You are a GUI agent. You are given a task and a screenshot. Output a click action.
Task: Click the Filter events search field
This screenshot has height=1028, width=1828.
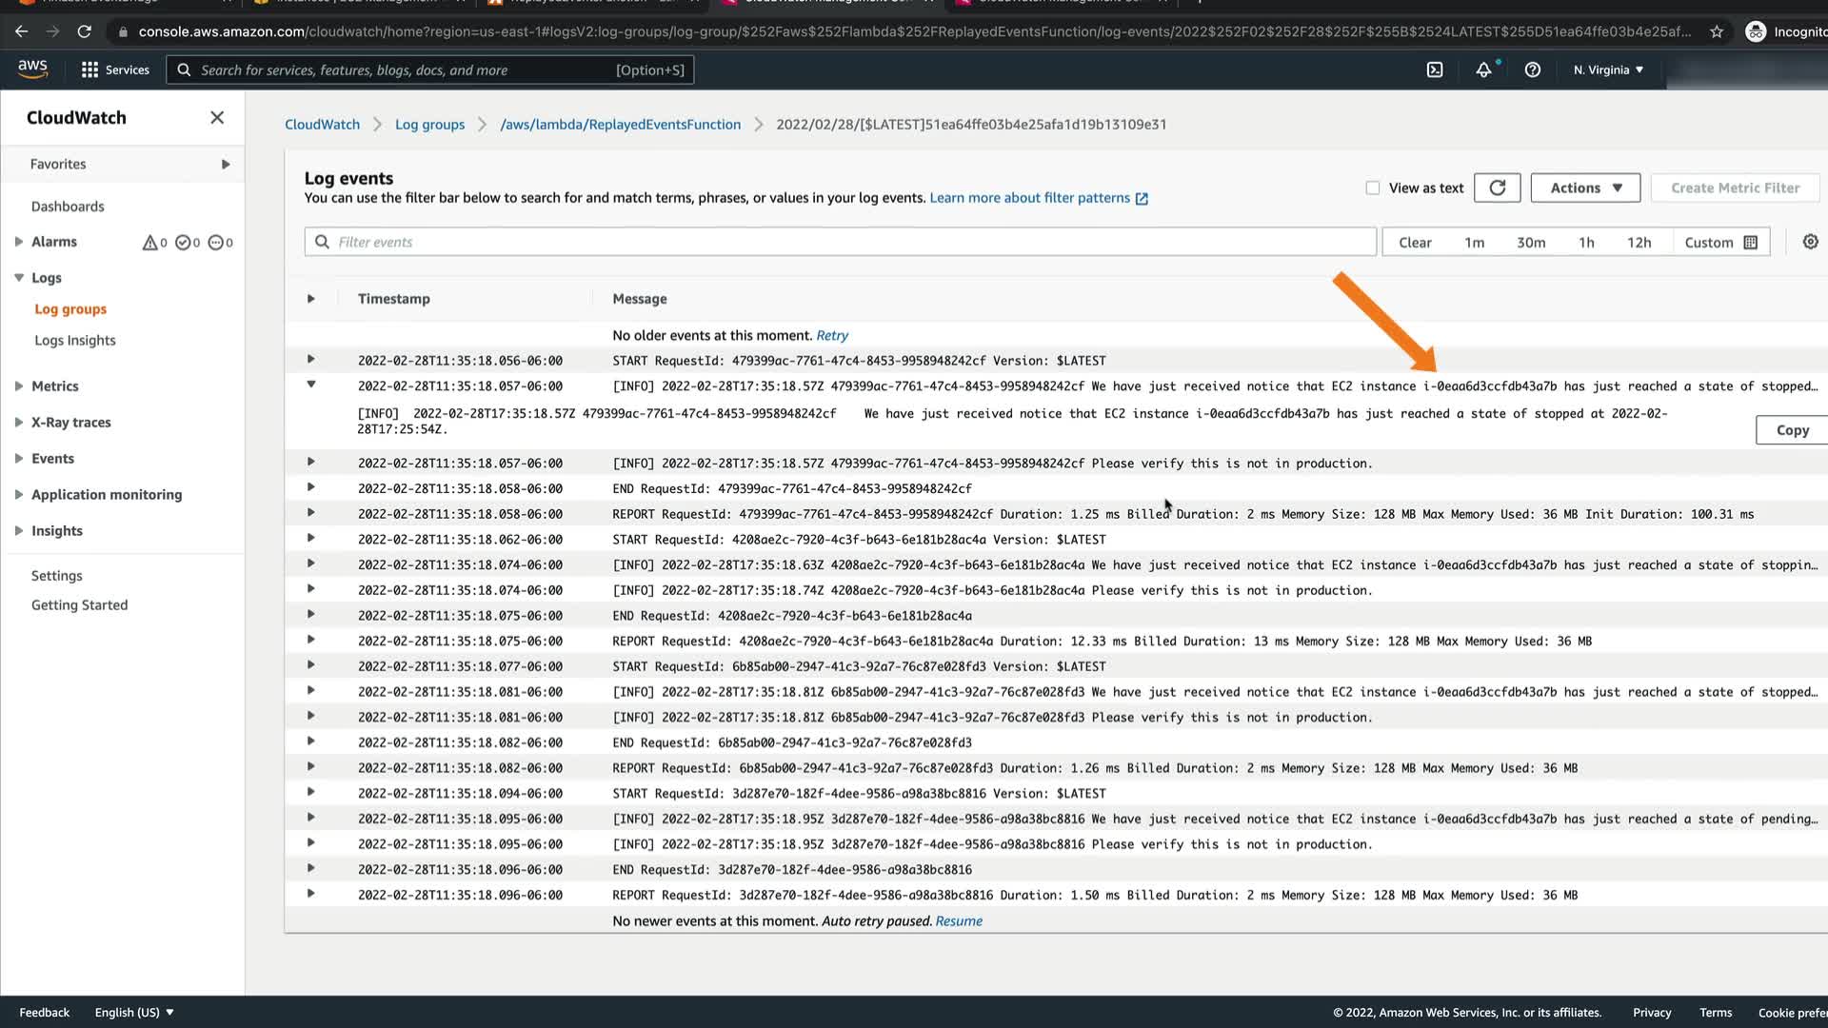click(838, 242)
